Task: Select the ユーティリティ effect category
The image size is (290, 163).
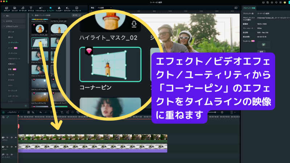Action: (x=13, y=42)
